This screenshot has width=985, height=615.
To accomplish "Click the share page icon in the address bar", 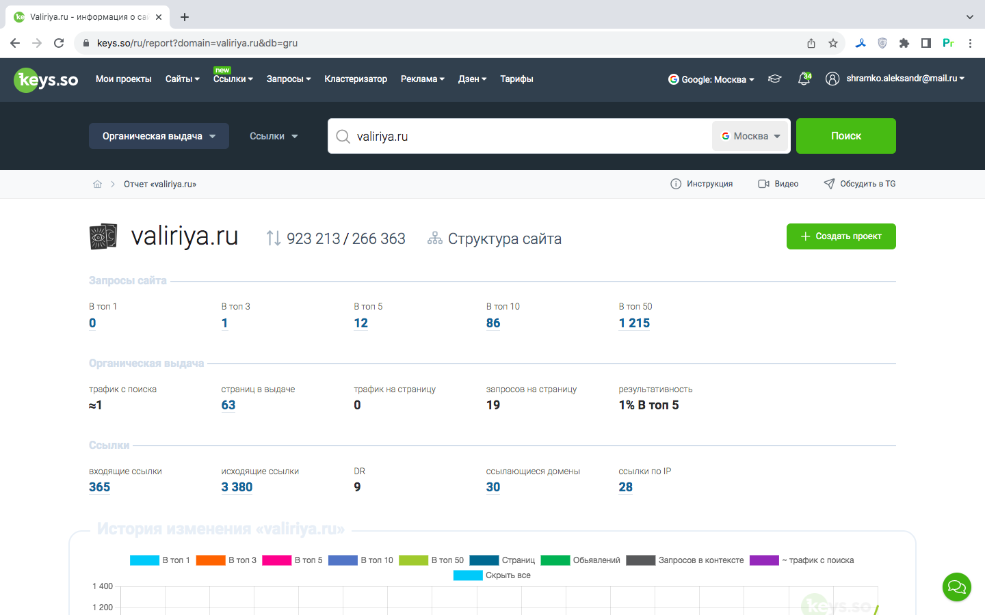I will [811, 43].
